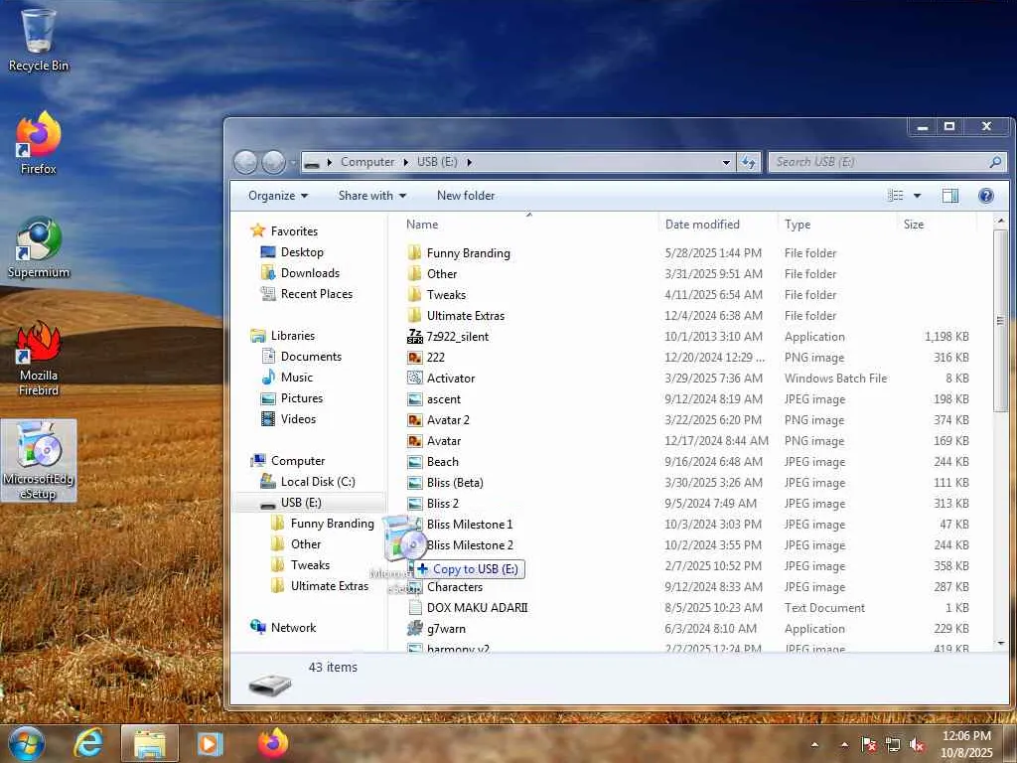Launch Firefox from the desktop shortcut

(39, 143)
